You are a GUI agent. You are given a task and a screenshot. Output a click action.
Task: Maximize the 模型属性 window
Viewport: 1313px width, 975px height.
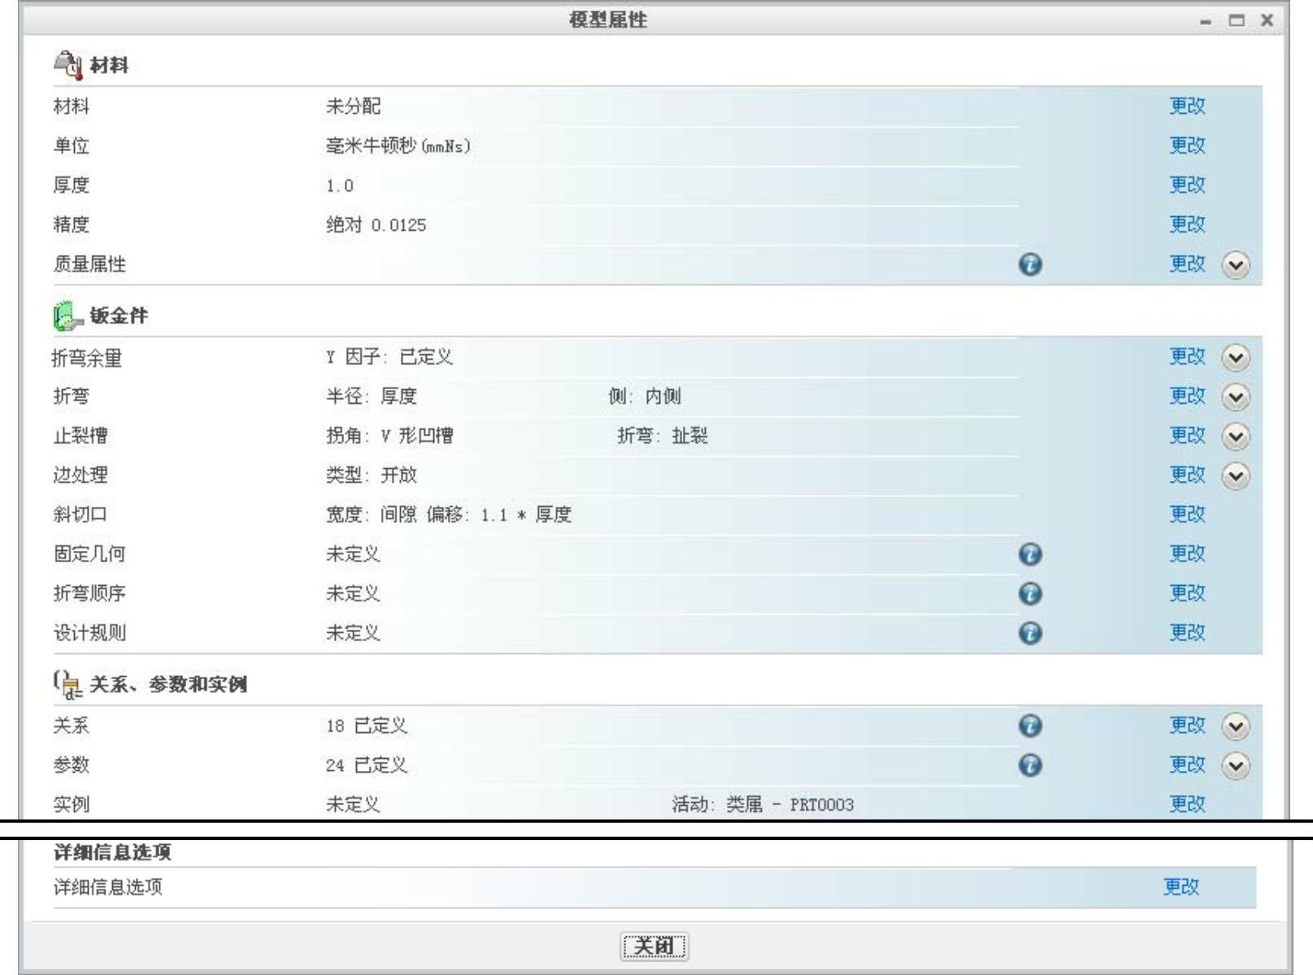[1237, 20]
